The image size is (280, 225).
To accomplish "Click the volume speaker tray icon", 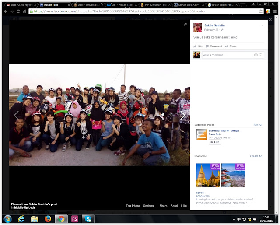I will tap(239, 219).
